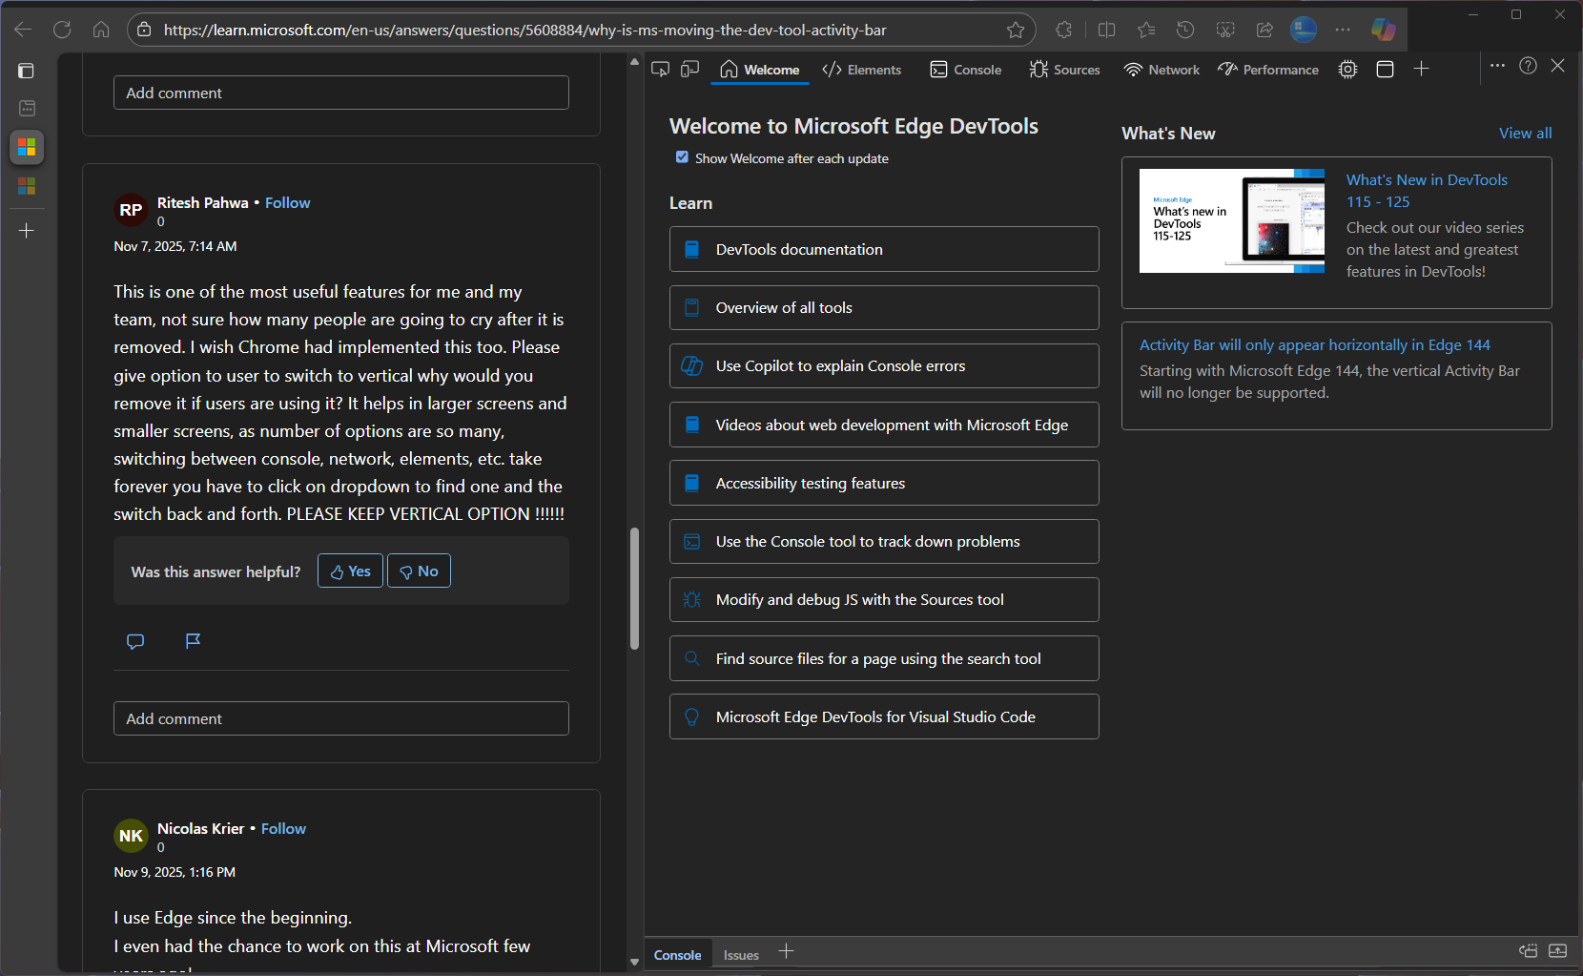
Task: Mark Ritesh Pahwa's answer not helpful with No
Action: click(x=419, y=571)
